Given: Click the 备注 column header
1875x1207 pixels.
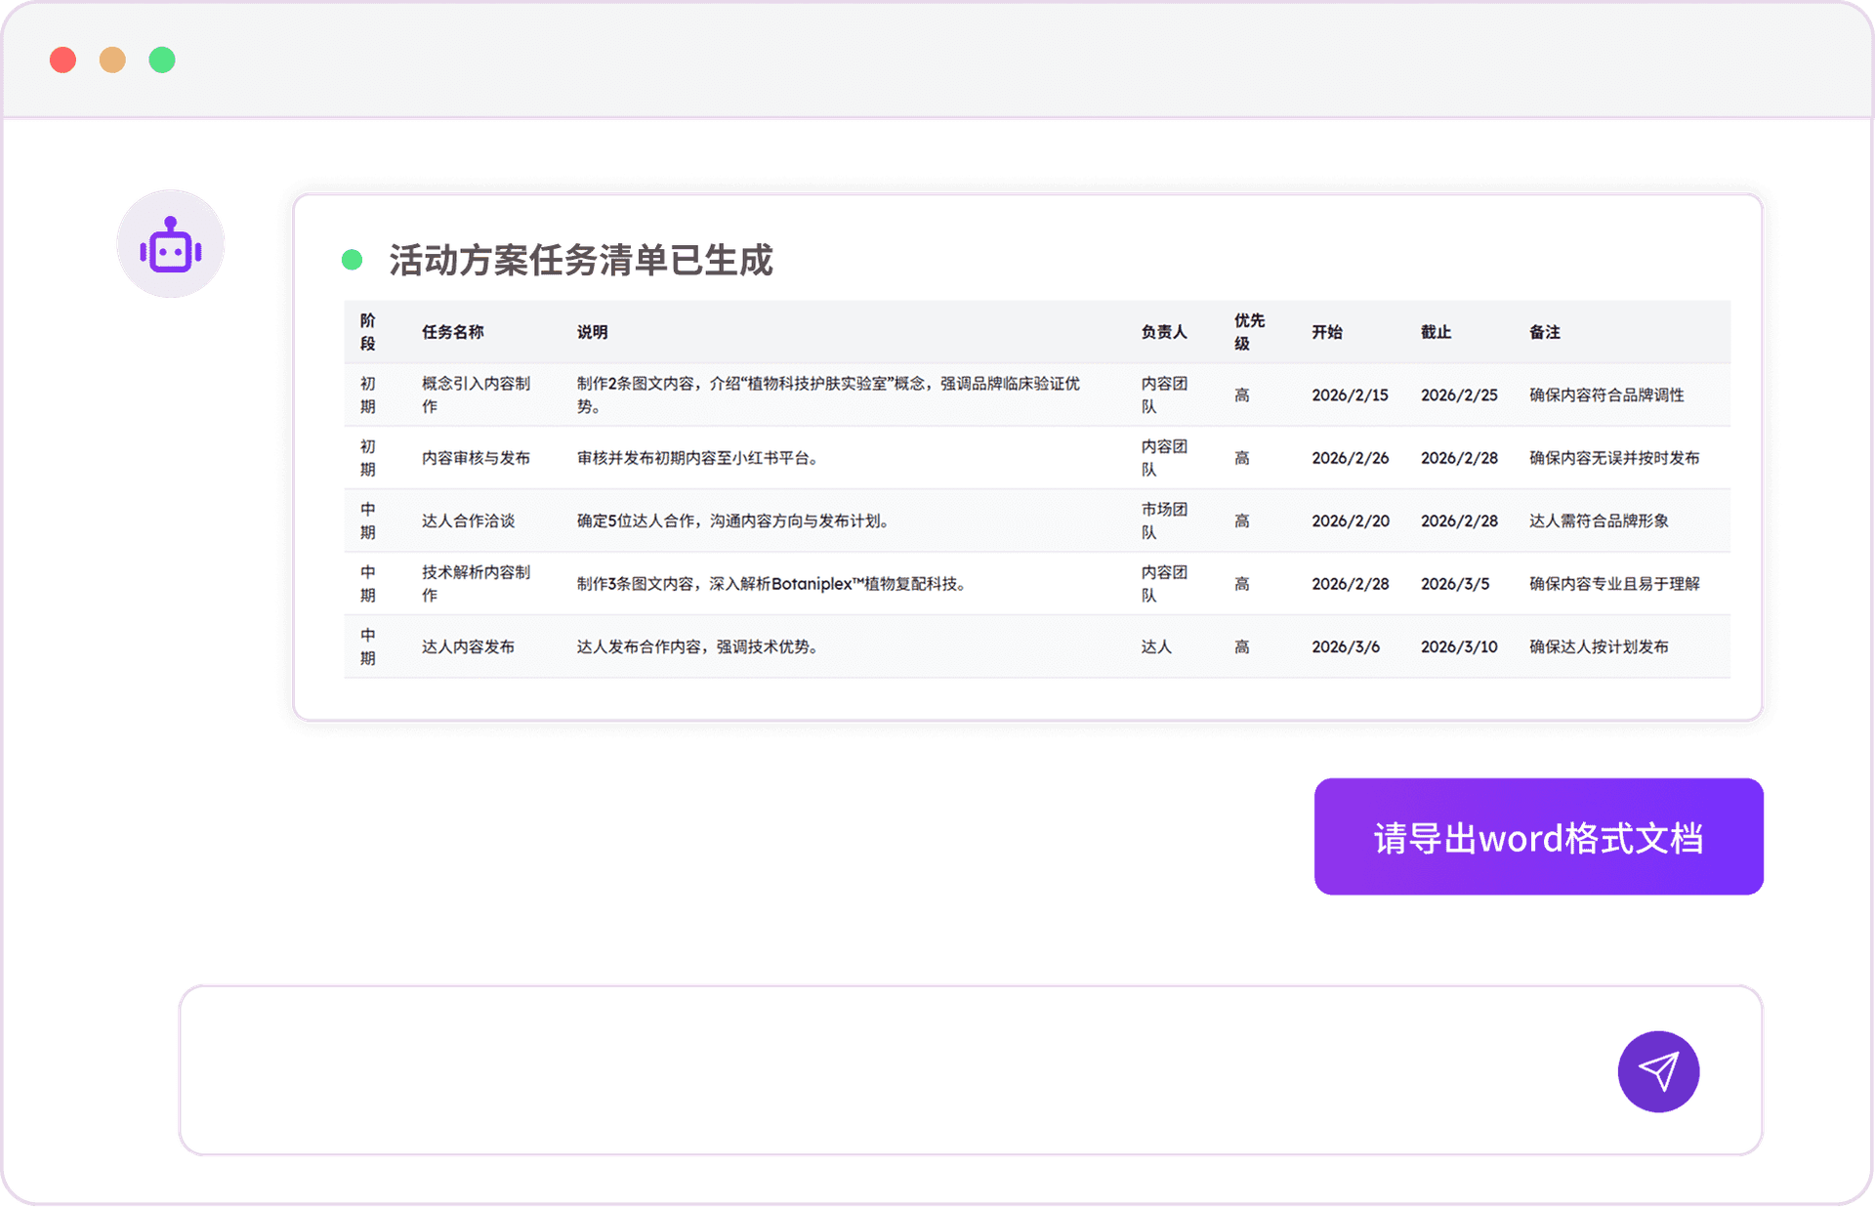Looking at the screenshot, I should pyautogui.click(x=1545, y=332).
